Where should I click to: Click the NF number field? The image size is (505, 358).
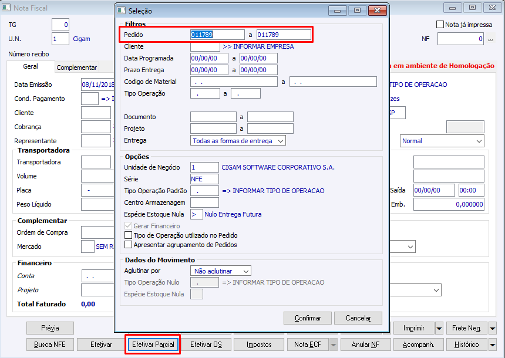pyautogui.click(x=460, y=39)
